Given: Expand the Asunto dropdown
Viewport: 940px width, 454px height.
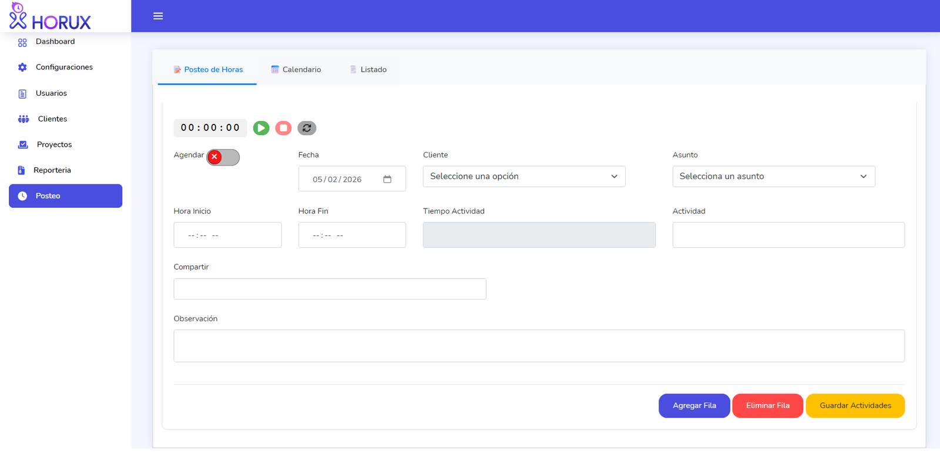Looking at the screenshot, I should (773, 176).
